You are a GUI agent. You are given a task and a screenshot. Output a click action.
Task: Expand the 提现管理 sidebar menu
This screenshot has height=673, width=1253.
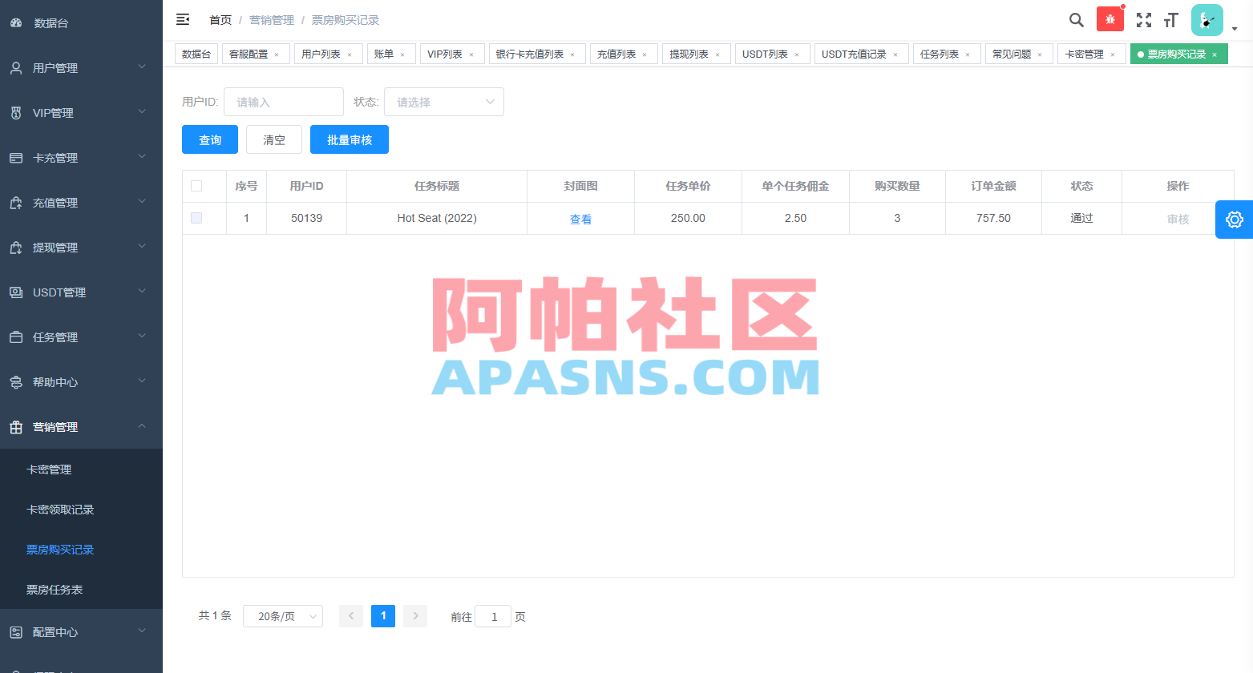(x=81, y=248)
